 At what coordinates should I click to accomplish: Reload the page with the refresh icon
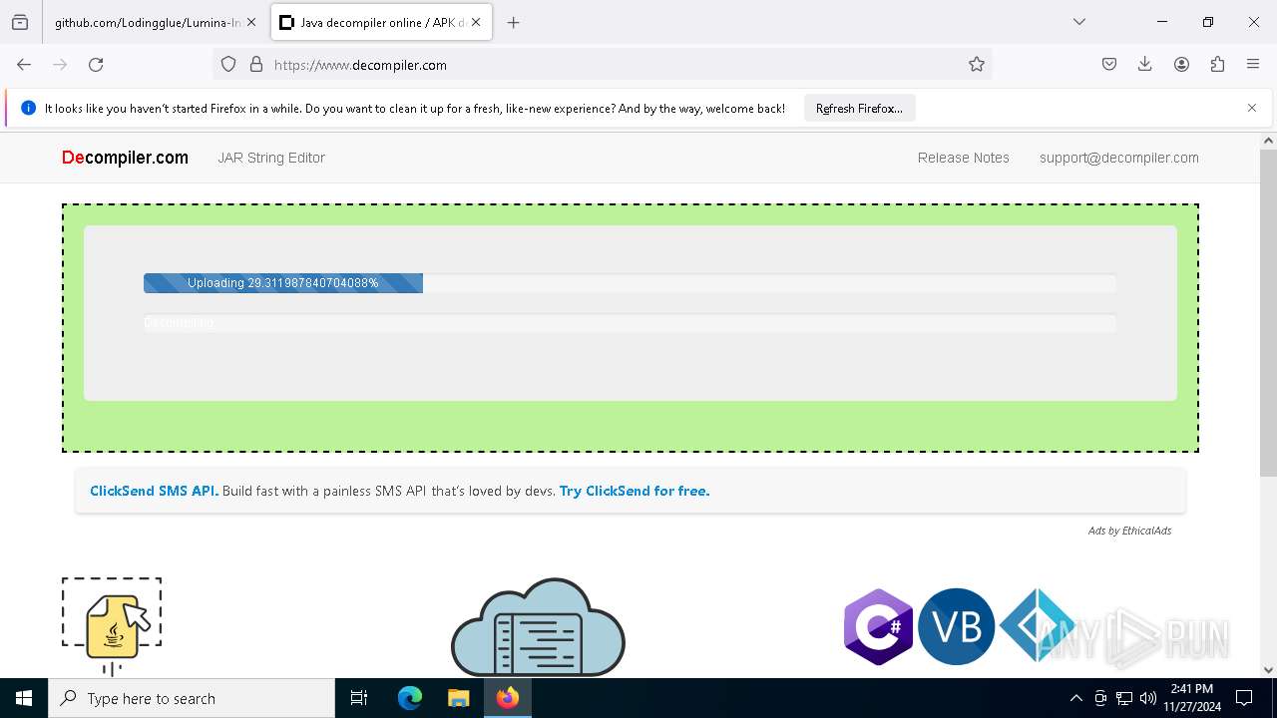96,64
